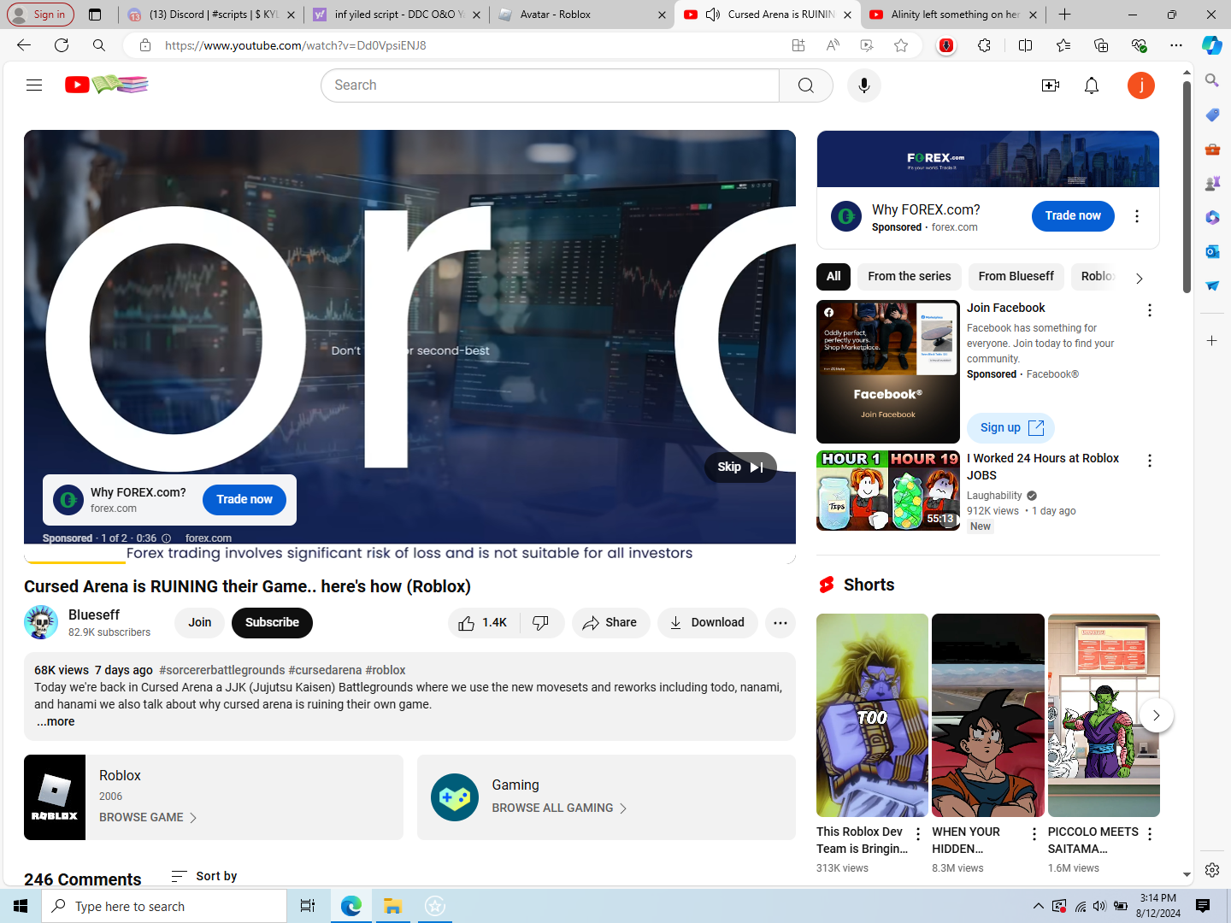Click the ad progress bar
Viewport: 1231px width, 923px height.
[x=409, y=562]
